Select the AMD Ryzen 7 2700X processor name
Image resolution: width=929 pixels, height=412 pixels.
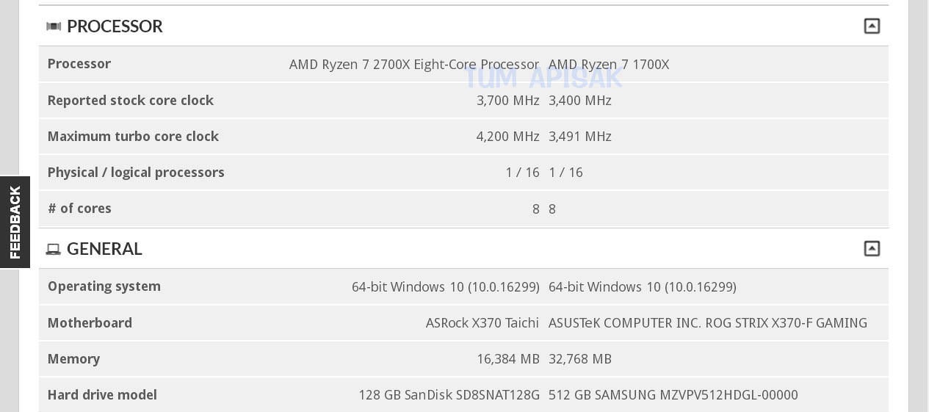414,65
